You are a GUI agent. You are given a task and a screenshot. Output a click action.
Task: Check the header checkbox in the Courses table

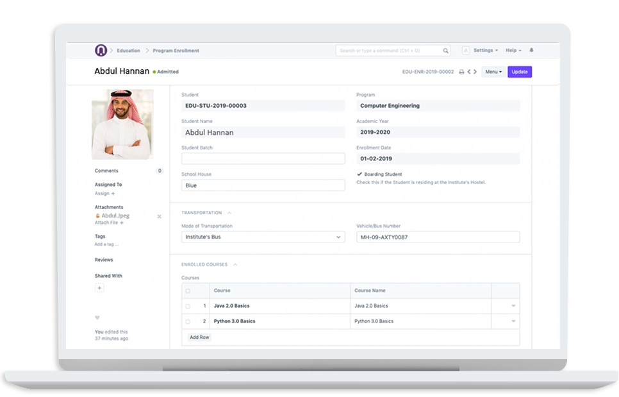coord(187,291)
